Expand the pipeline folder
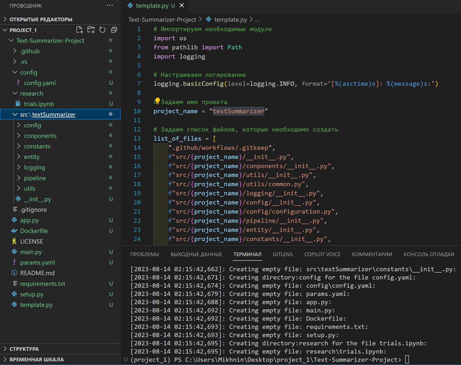The width and height of the screenshot is (461, 365). [x=35, y=178]
